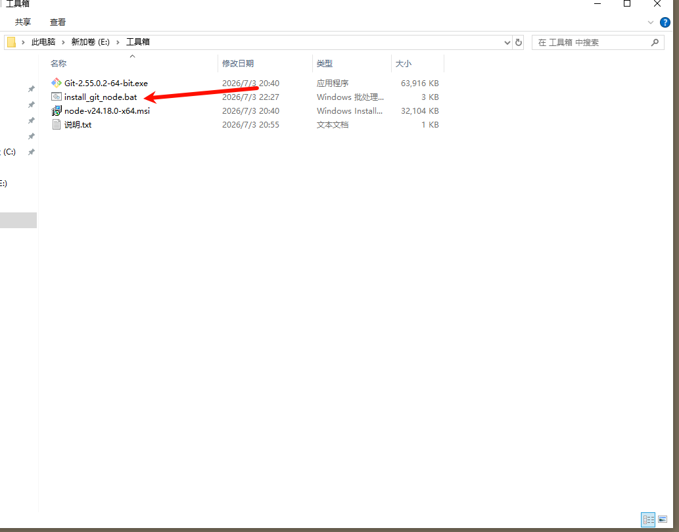Open the 共享 ribbon tab
This screenshot has height=532, width=679.
coord(23,22)
